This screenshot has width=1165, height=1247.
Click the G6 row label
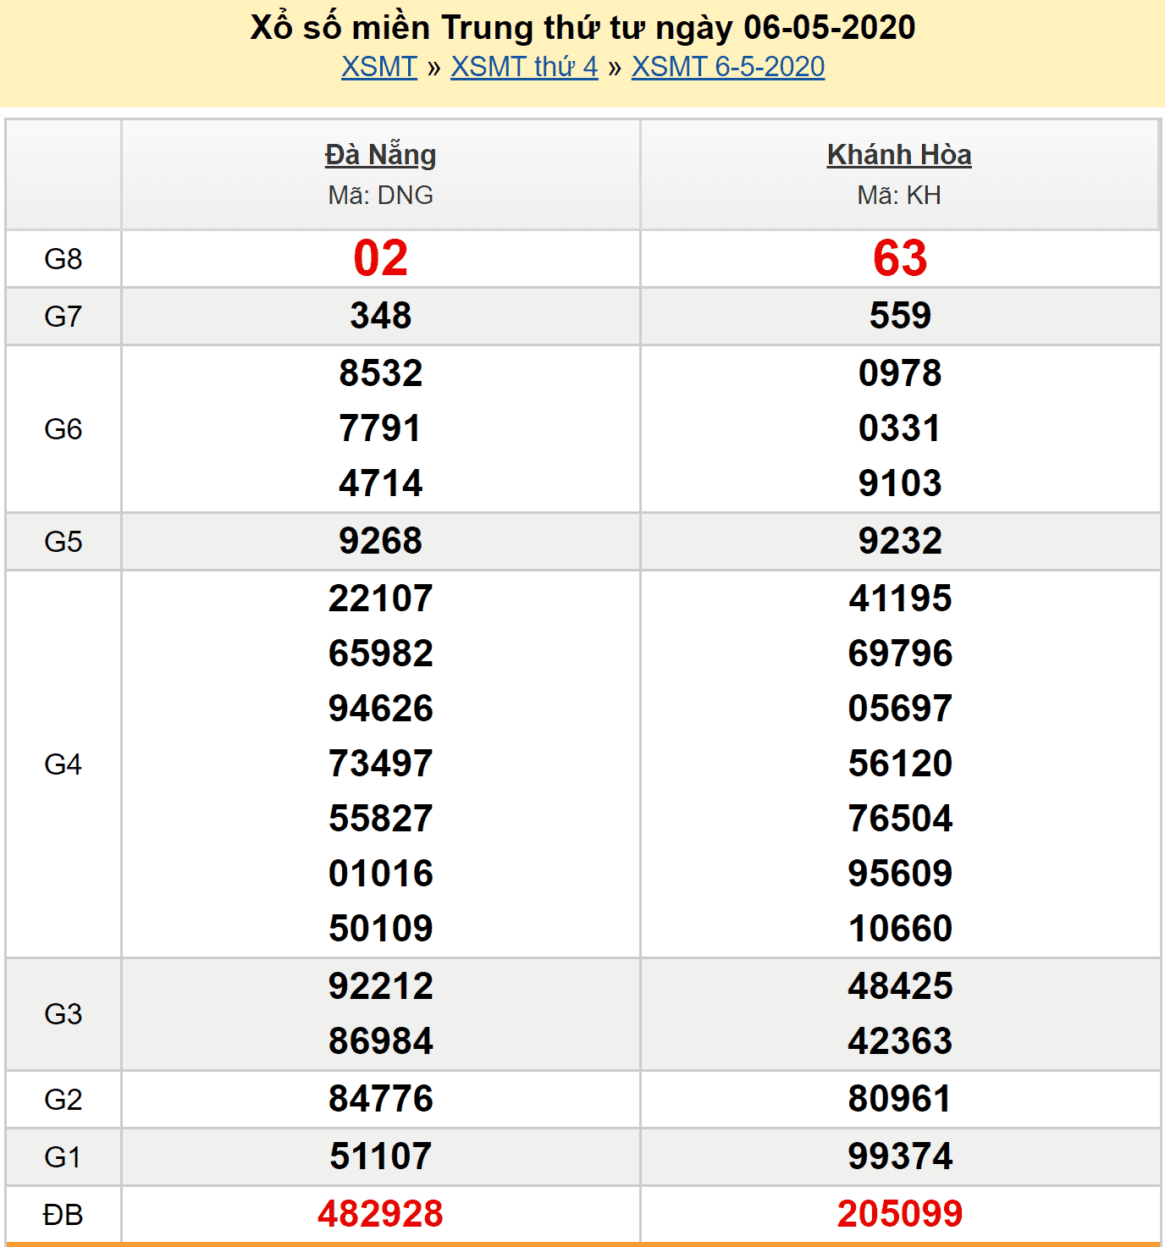pyautogui.click(x=63, y=429)
